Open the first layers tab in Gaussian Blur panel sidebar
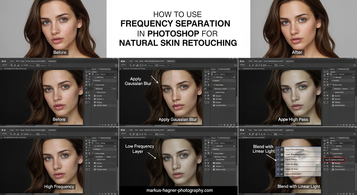357x195 pixels. pyautogui.click(x=213, y=69)
